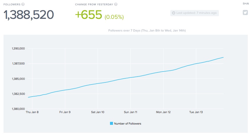
Task: Click the Followers over 7 Days chart title
Action: (147, 30)
